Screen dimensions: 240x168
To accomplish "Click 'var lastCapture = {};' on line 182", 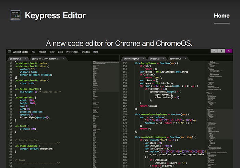I will pyautogui.click(x=158, y=149).
